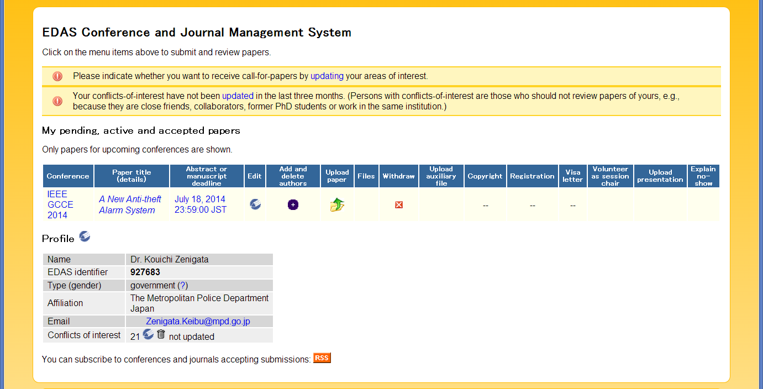Click the Edit icon for the paper
The image size is (763, 389).
(x=255, y=204)
